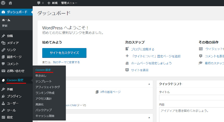The image size is (224, 122).
Task: Open the comments bubble icon in the admin bar
Action: point(39,3)
